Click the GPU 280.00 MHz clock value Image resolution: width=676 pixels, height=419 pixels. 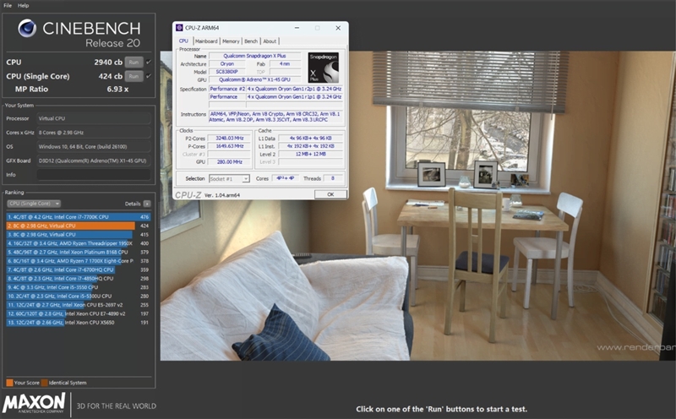coord(229,162)
